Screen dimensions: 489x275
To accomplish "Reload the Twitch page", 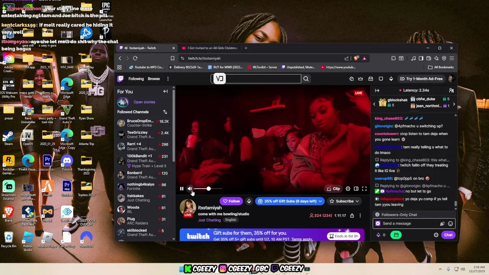I will (x=135, y=58).
